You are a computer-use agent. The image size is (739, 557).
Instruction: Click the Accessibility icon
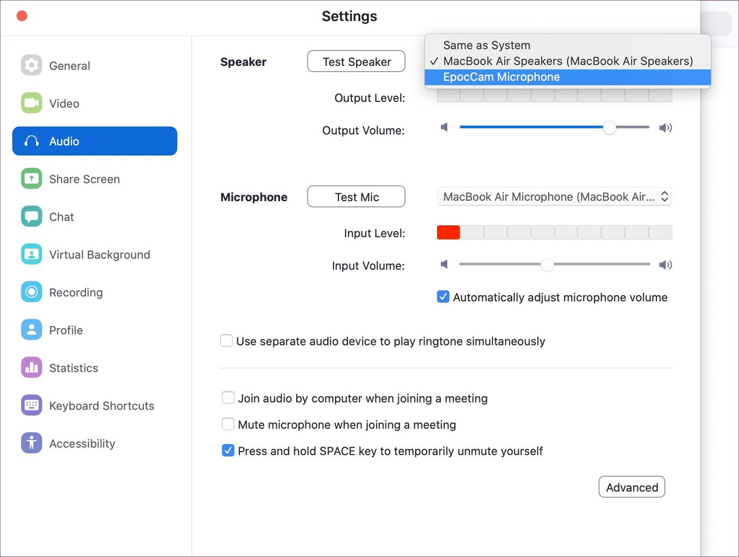pyautogui.click(x=31, y=443)
